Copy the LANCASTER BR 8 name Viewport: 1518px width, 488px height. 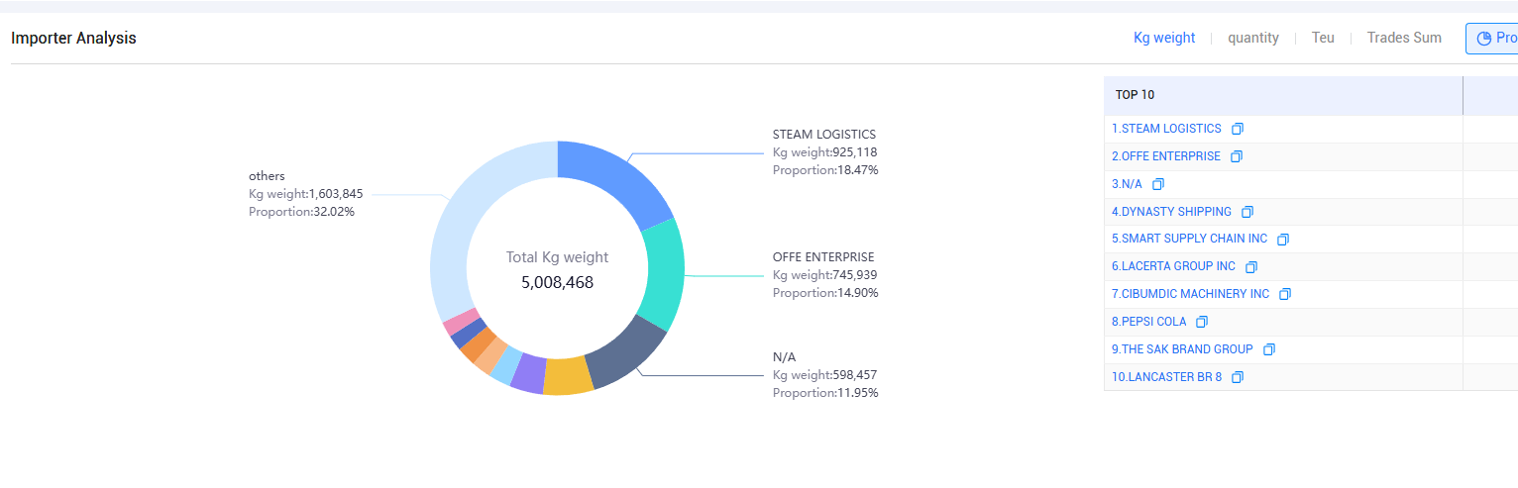(x=1238, y=377)
